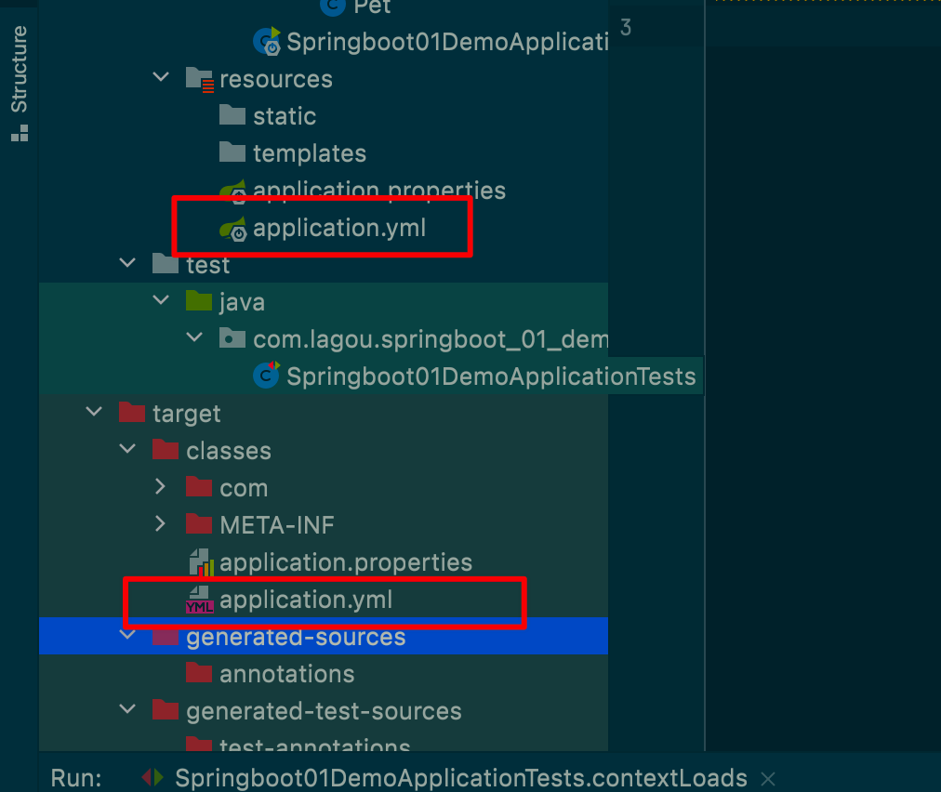The width and height of the screenshot is (941, 792).
Task: Click the SpringbootO1DemoApplication class icon
Action: tap(267, 42)
